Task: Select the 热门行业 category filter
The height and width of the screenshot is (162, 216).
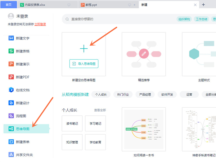Action: click(x=122, y=95)
